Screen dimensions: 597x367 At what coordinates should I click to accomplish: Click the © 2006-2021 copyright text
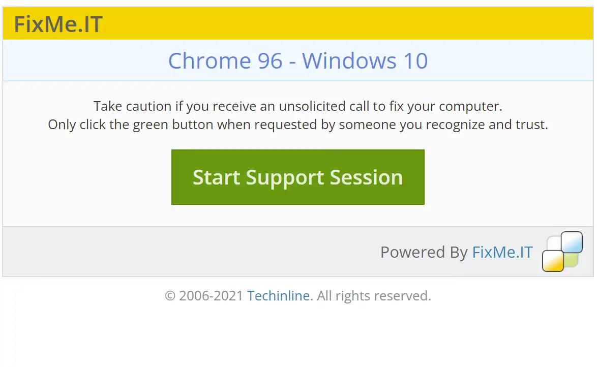click(x=204, y=296)
